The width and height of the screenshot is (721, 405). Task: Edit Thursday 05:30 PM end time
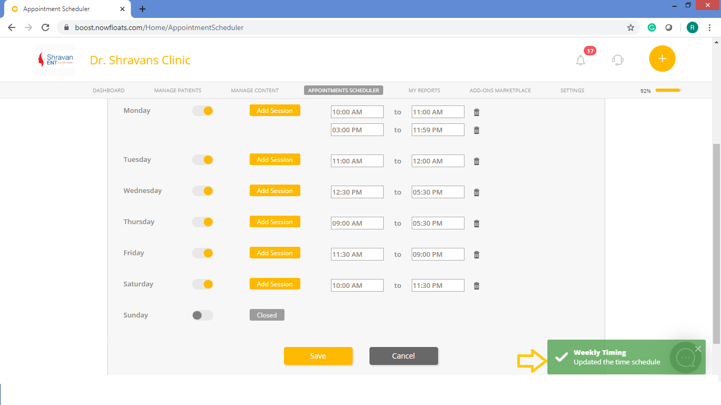click(x=438, y=223)
